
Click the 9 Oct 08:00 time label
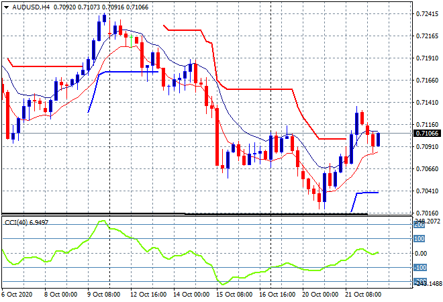pos(103,295)
